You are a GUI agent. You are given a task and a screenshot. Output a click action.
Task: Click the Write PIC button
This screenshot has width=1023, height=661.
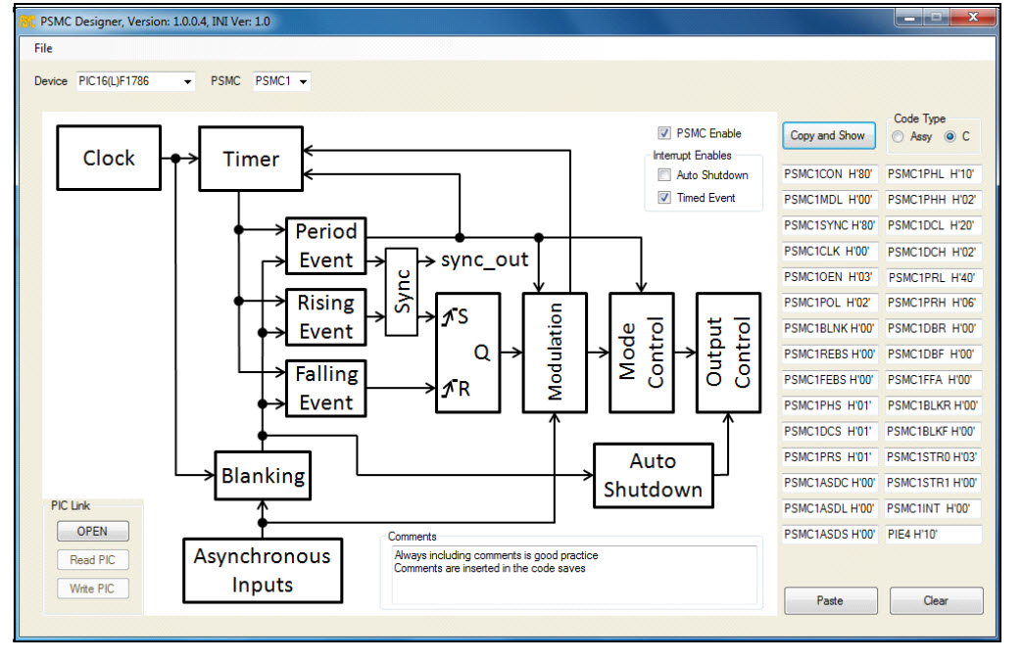point(93,589)
